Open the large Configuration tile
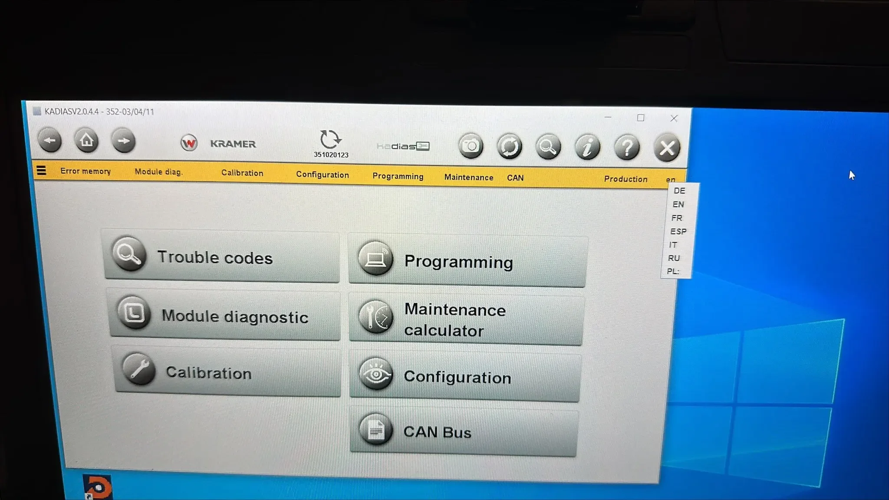This screenshot has height=500, width=889. click(x=465, y=376)
